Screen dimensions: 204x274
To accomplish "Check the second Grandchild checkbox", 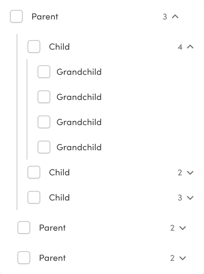I will [44, 97].
